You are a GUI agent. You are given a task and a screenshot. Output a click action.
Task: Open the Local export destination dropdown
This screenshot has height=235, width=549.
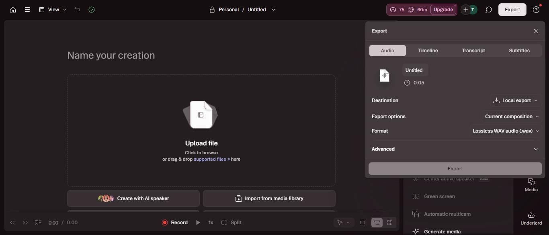point(516,100)
